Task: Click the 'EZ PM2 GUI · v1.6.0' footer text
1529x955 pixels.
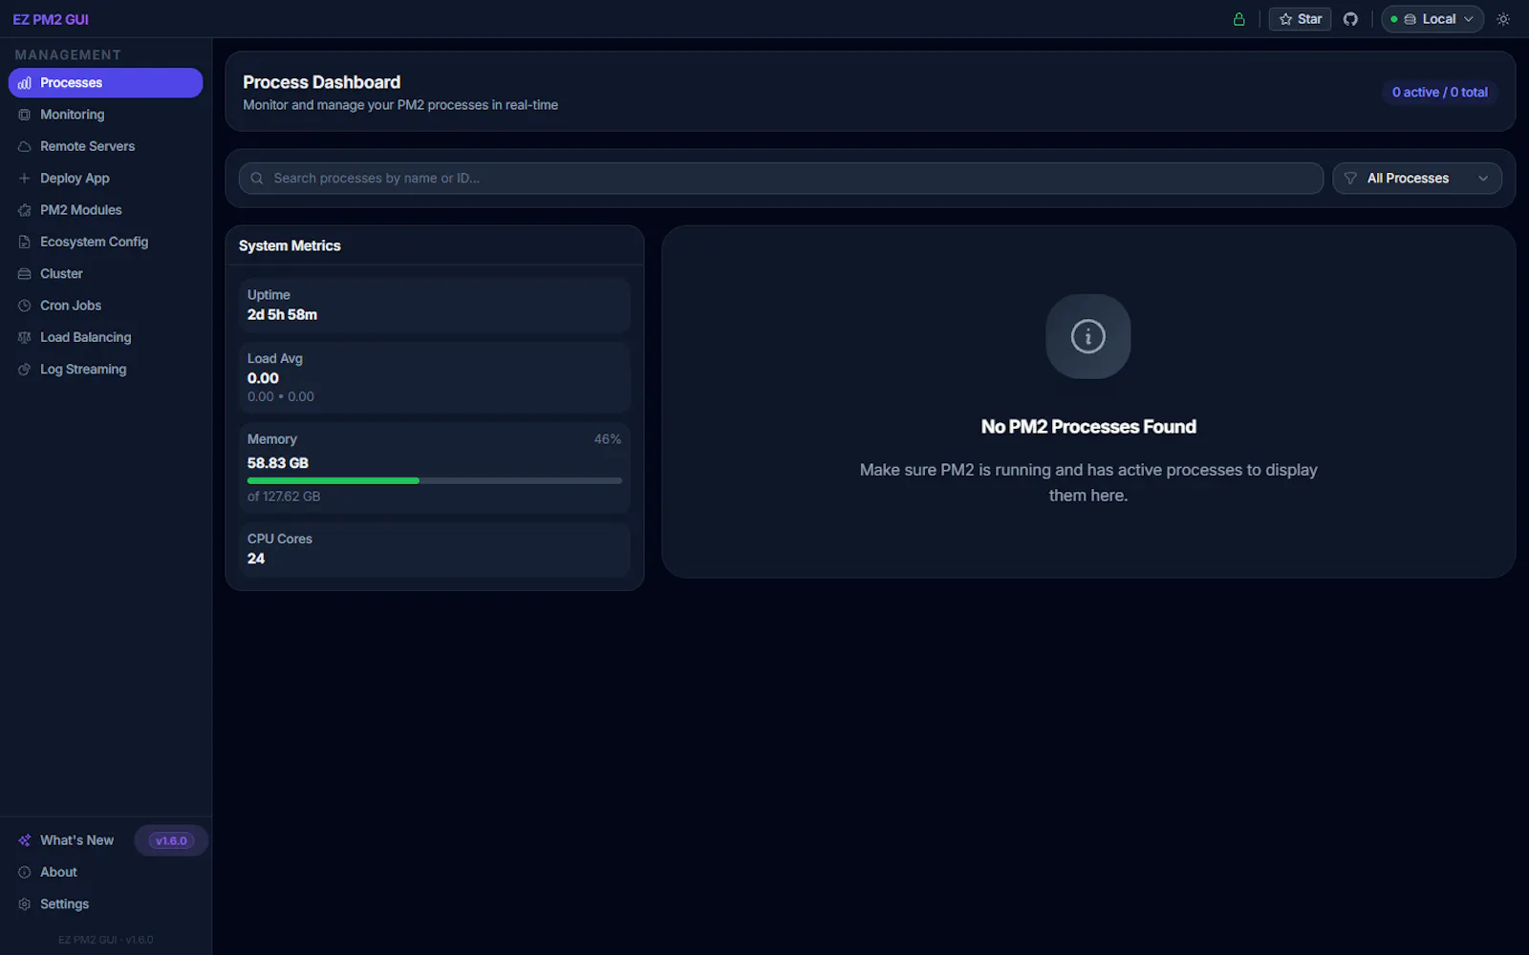Action: 105,940
